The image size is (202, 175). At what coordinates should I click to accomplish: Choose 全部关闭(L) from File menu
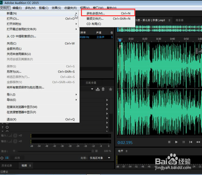coord(39,49)
